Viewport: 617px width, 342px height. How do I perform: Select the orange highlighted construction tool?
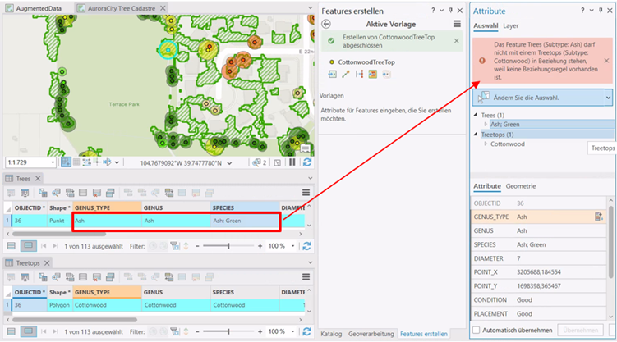(373, 74)
